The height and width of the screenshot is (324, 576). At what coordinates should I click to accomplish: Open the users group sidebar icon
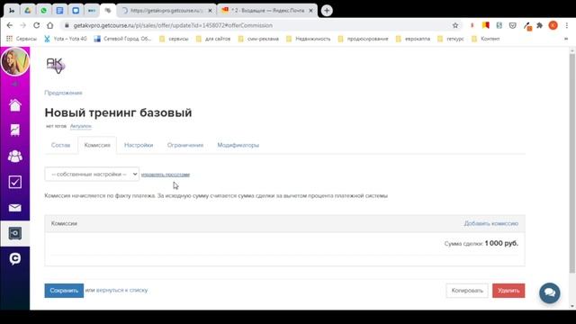15,156
